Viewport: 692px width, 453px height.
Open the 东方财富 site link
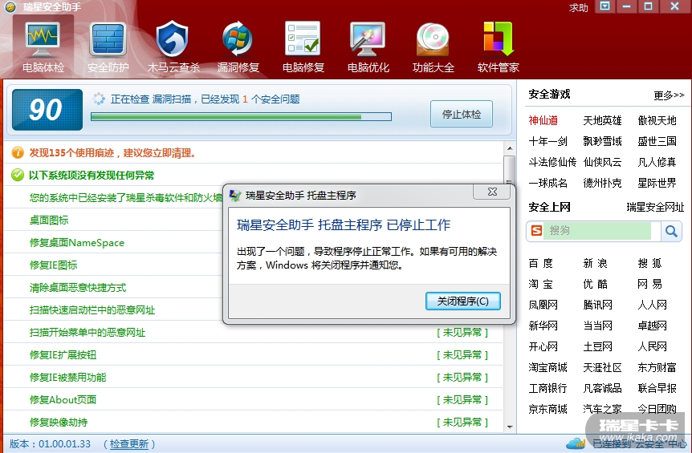tap(657, 367)
